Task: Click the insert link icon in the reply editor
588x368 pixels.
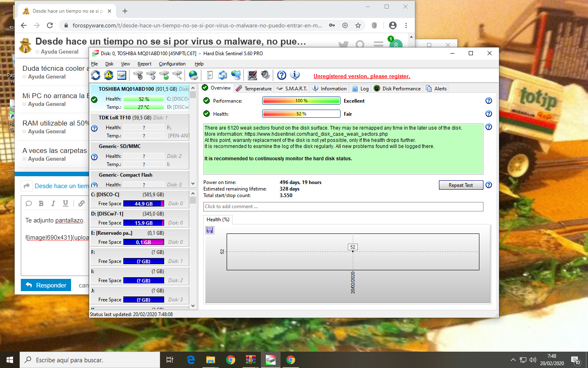Action: [82, 204]
